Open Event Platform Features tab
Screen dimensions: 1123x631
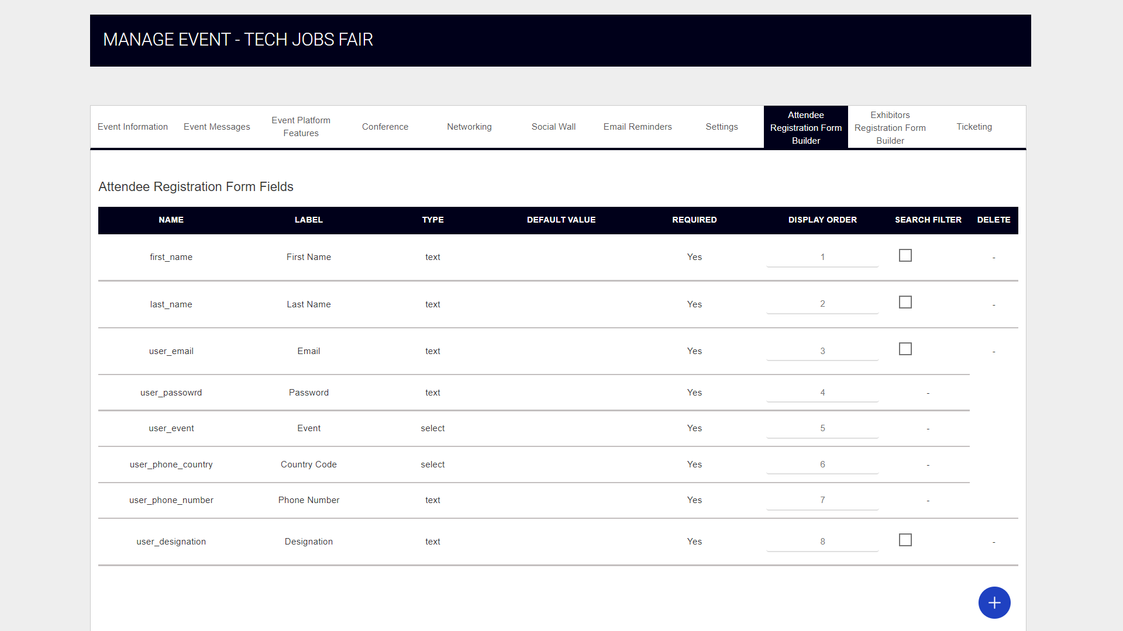click(301, 127)
